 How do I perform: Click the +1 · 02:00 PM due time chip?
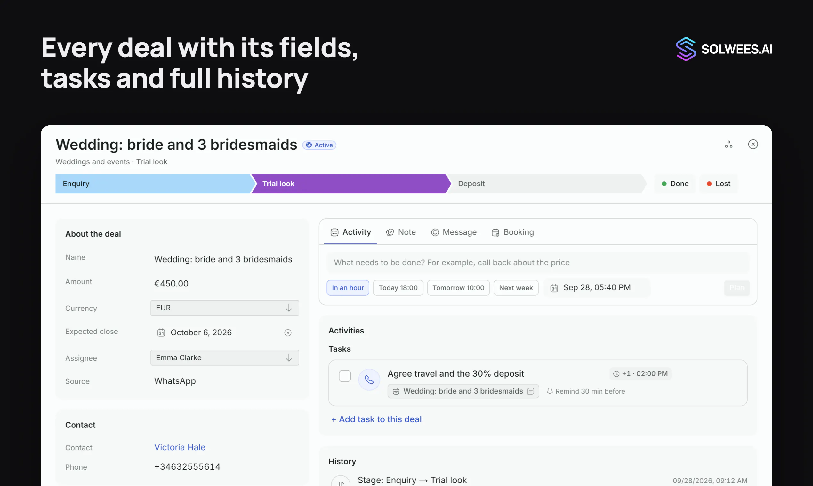coord(640,374)
